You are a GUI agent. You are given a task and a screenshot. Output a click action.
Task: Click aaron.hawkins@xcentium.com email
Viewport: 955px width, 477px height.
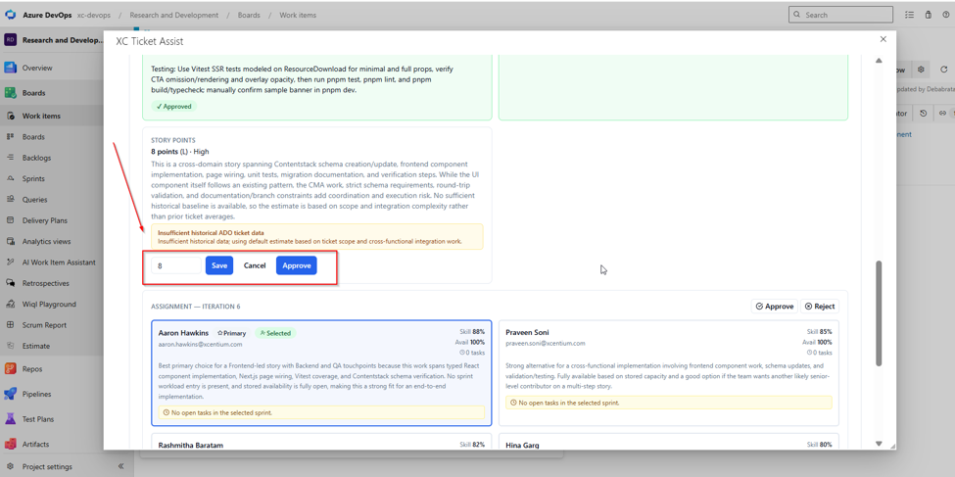pyautogui.click(x=201, y=344)
